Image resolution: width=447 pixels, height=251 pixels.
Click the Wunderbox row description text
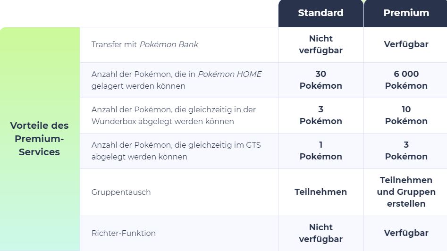pyautogui.click(x=173, y=116)
